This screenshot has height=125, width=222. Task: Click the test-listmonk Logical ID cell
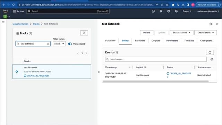(142, 75)
